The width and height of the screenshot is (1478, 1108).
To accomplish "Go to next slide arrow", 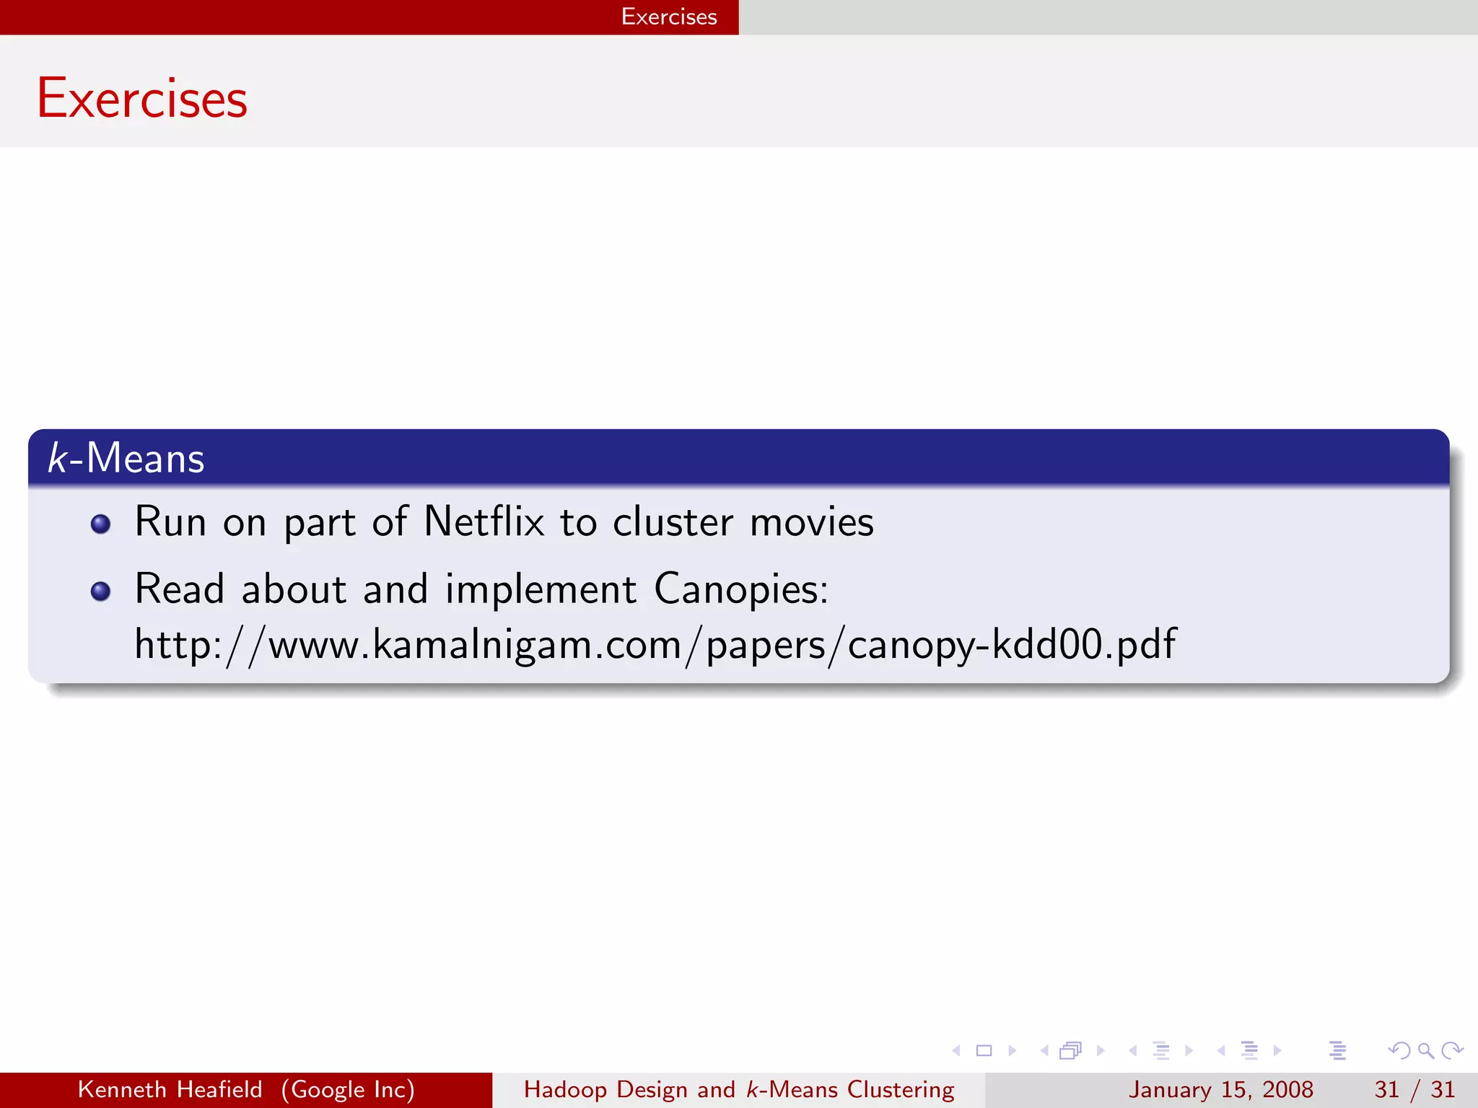I will [1012, 1051].
